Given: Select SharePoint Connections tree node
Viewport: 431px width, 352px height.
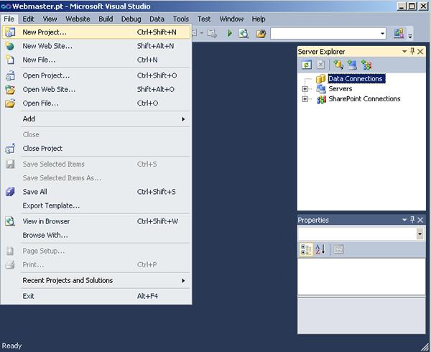Looking at the screenshot, I should [x=364, y=99].
